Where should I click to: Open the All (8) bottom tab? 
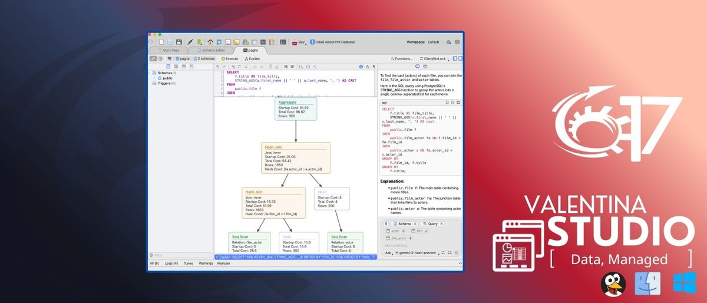point(155,264)
